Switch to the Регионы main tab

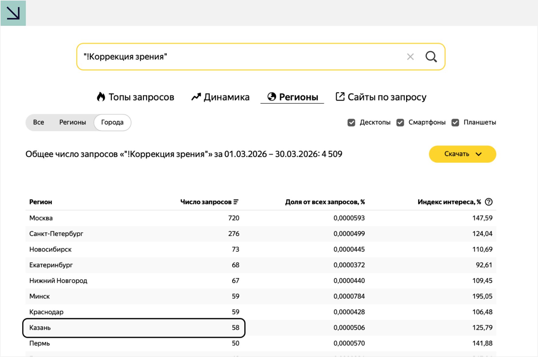(292, 97)
